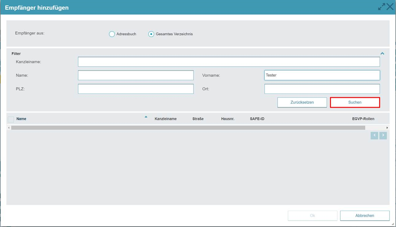Viewport: 396px width, 227px height.
Task: Tick the select-all checkbox in table header
Action: click(x=11, y=119)
